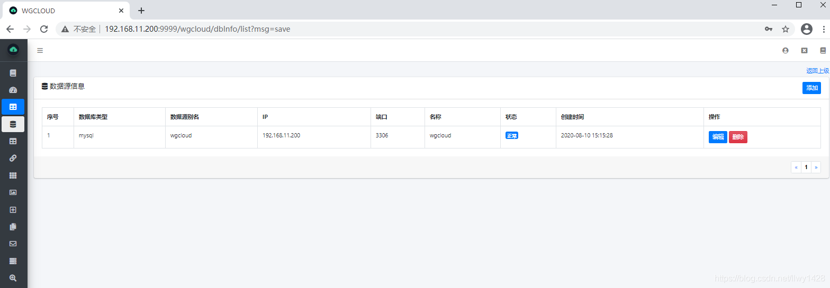The width and height of the screenshot is (830, 288).
Task: Click the book documentation icon in header
Action: [x=823, y=51]
